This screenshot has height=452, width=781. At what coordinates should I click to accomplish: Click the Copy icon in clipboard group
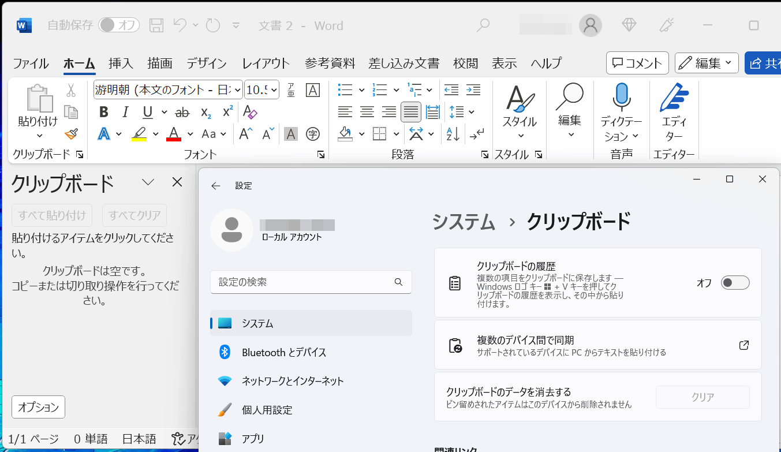[71, 112]
